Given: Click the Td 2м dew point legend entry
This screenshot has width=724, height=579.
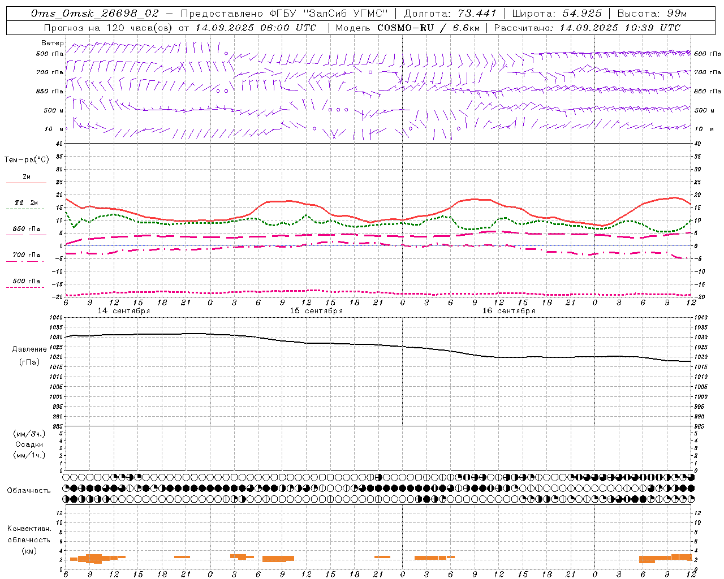Looking at the screenshot, I should coord(27,202).
